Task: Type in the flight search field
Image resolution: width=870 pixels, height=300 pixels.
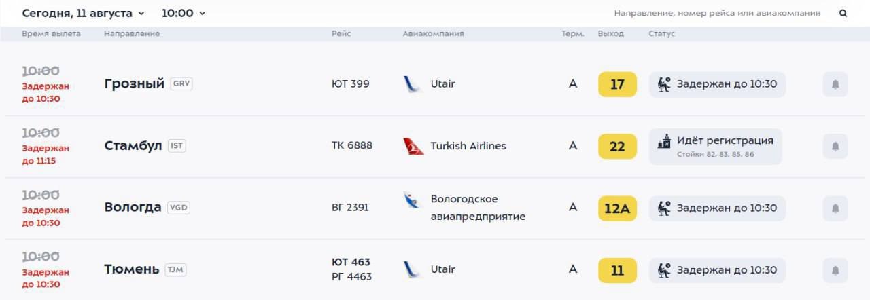Action: pos(716,13)
